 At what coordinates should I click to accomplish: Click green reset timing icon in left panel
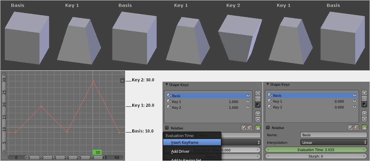[x=258, y=128]
